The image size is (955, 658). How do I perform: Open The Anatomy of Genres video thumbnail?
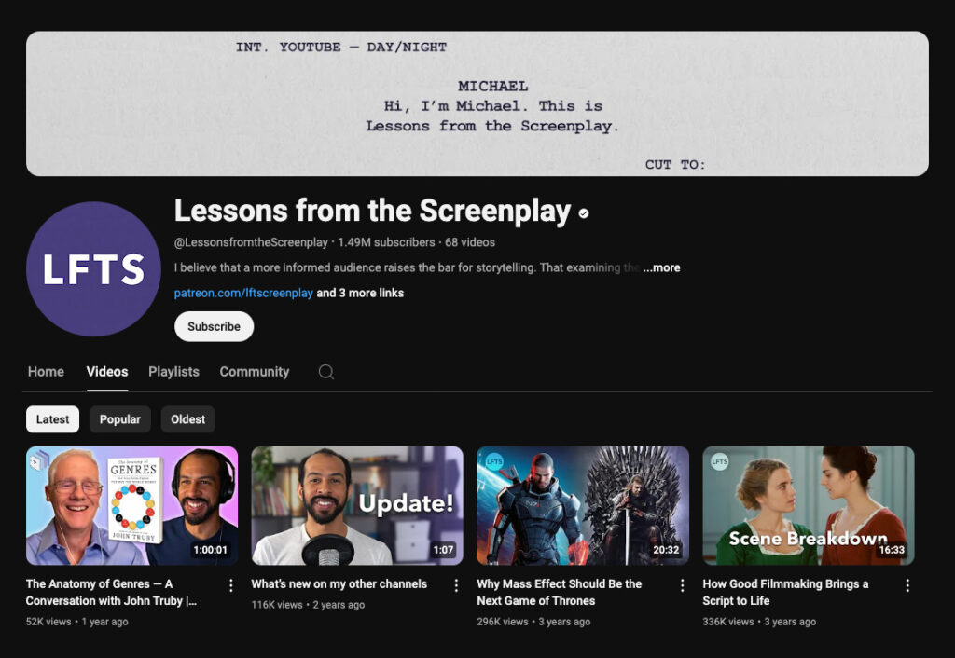(x=132, y=506)
